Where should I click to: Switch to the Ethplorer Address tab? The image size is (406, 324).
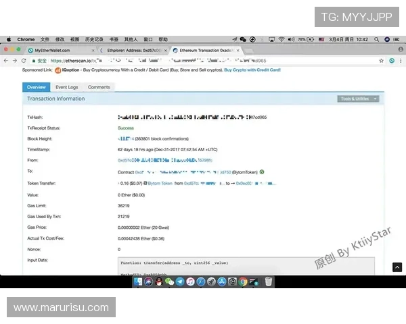pos(133,51)
